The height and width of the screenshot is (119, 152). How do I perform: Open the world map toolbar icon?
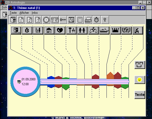[55, 20]
